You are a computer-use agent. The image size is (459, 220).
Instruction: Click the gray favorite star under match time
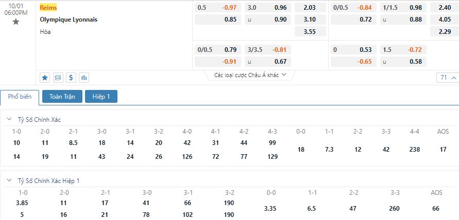click(16, 22)
